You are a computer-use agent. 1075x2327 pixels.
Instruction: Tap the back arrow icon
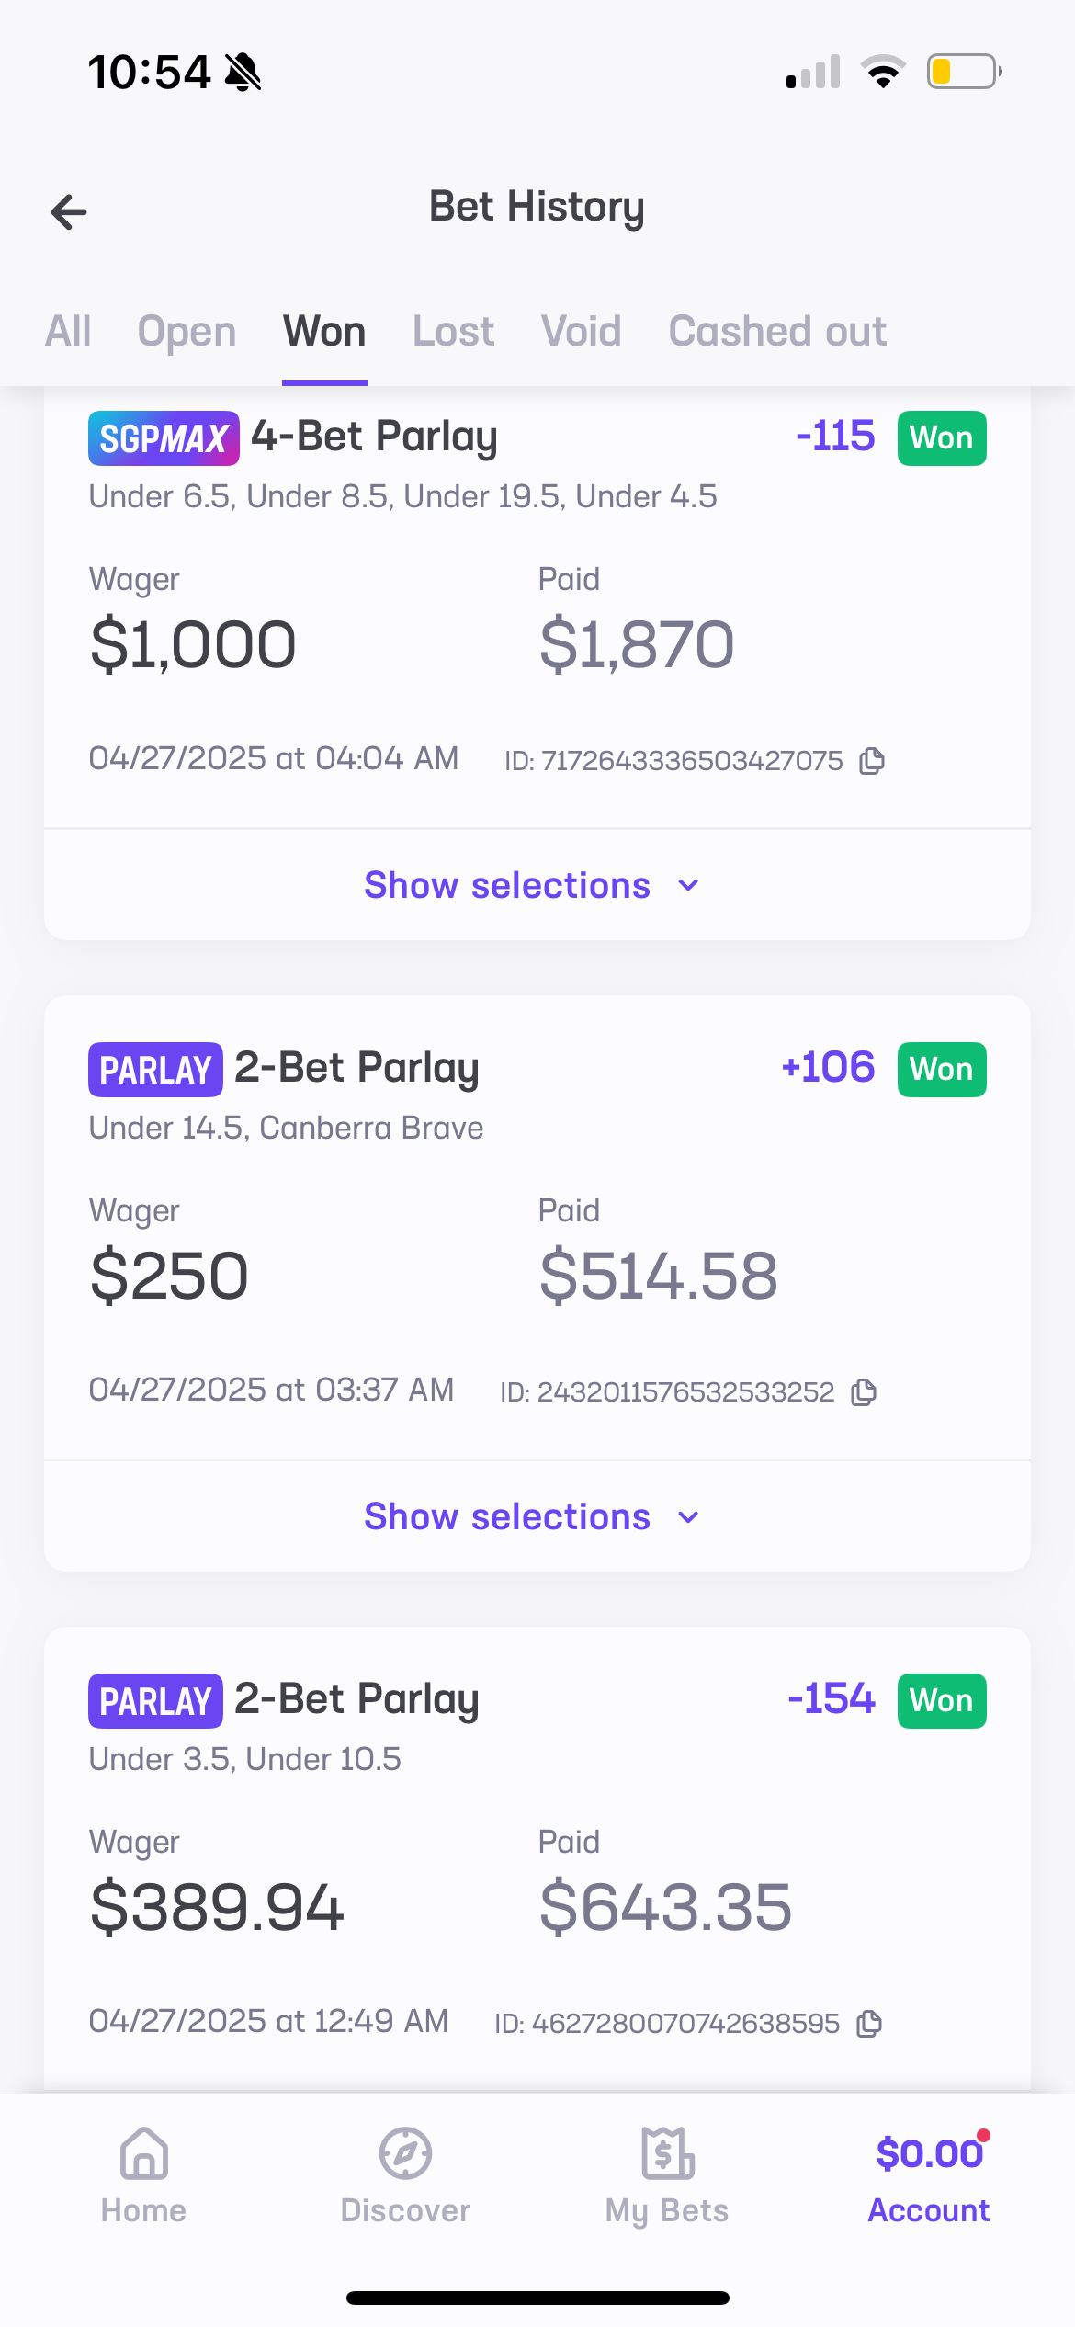click(x=69, y=212)
